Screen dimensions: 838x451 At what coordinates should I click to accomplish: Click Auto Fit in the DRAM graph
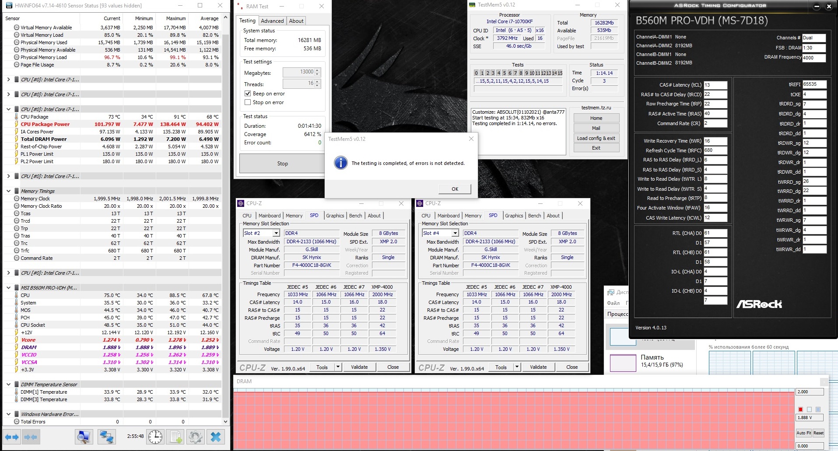pyautogui.click(x=804, y=433)
